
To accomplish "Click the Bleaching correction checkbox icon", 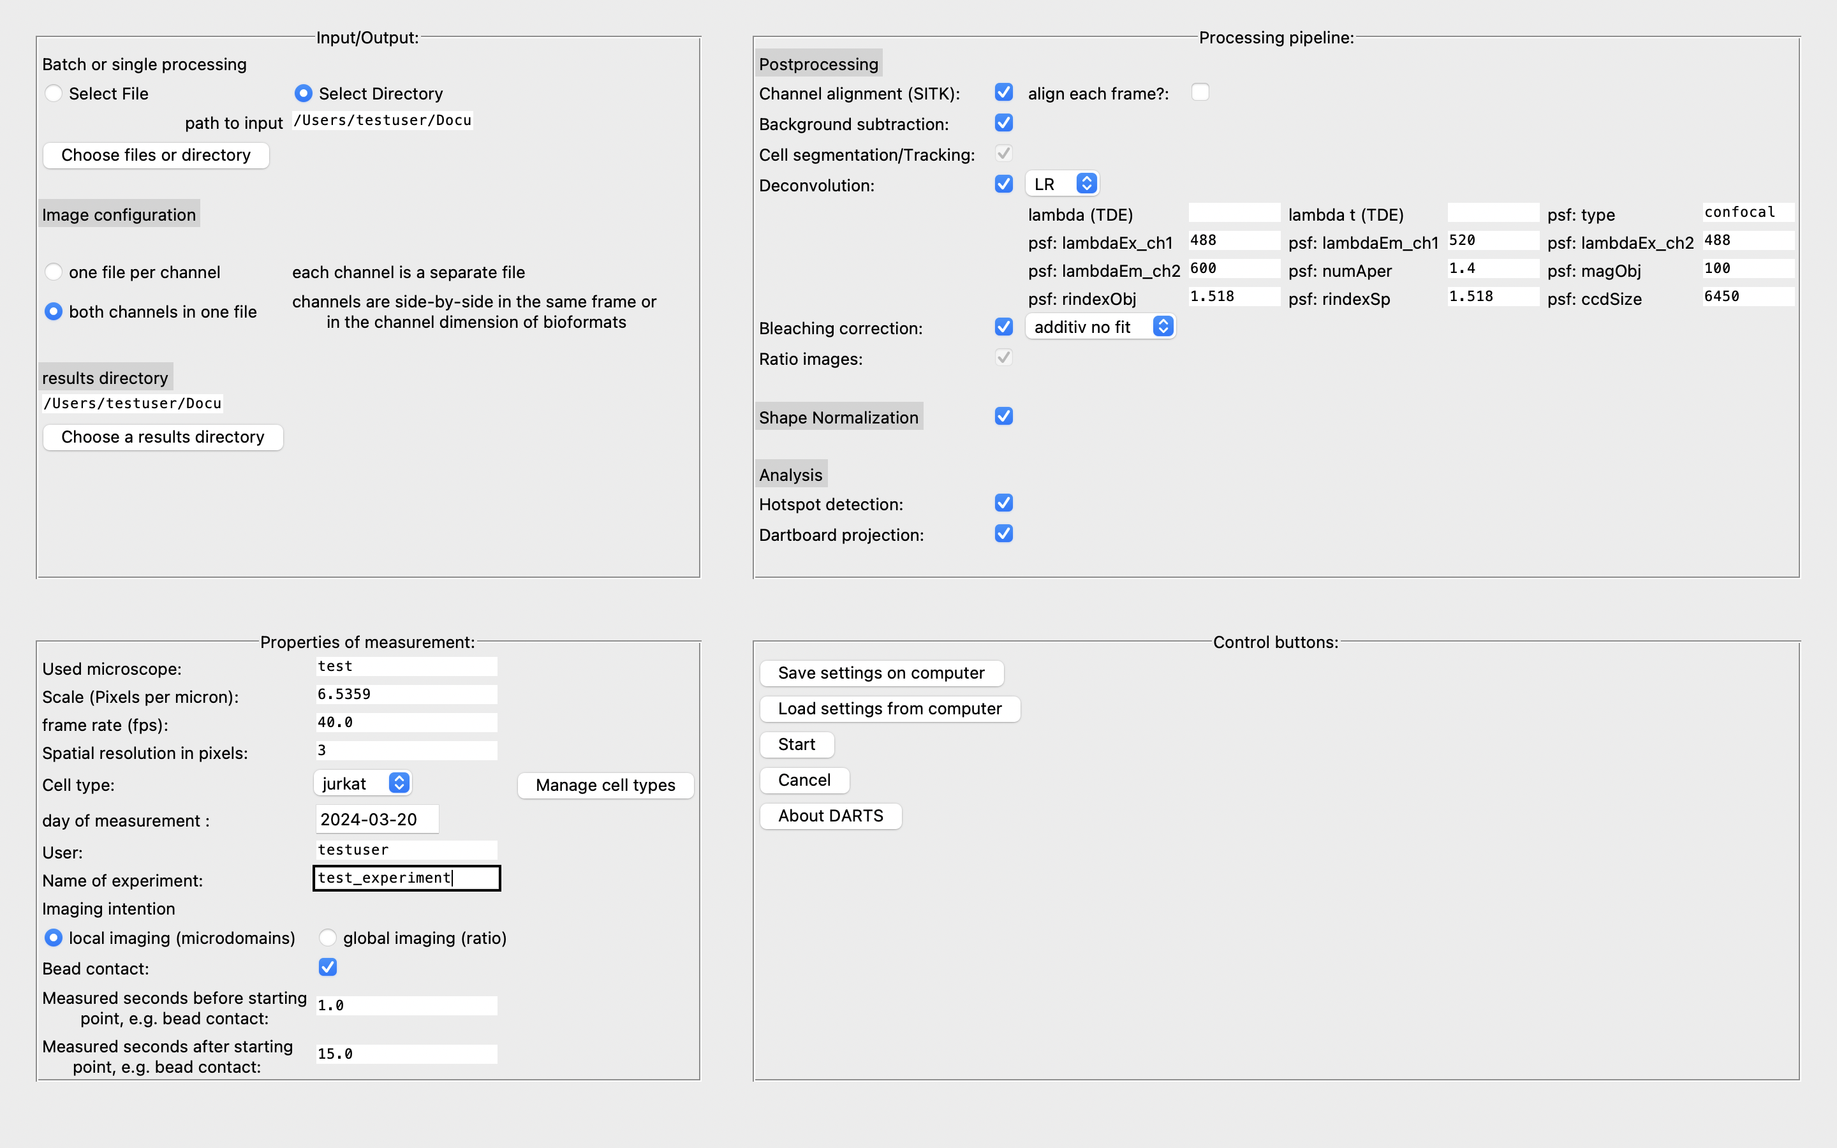I will pyautogui.click(x=1003, y=328).
